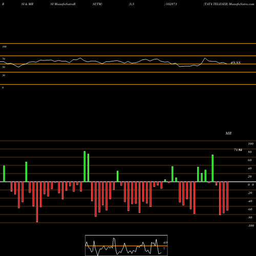Click the MR axis label -60
The width and height of the screenshot is (256, 256).
(x=250, y=209)
